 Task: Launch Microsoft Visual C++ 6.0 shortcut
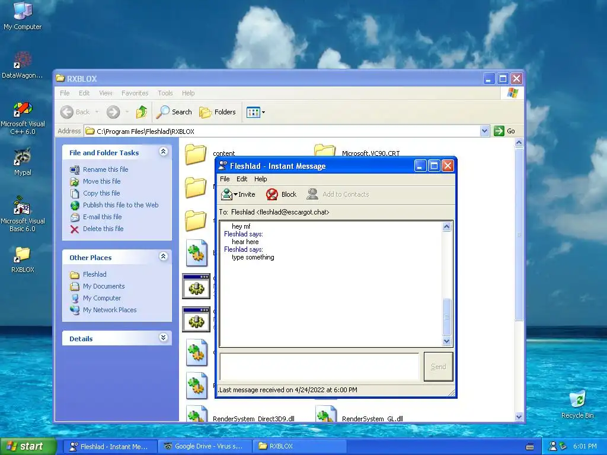coord(23,118)
